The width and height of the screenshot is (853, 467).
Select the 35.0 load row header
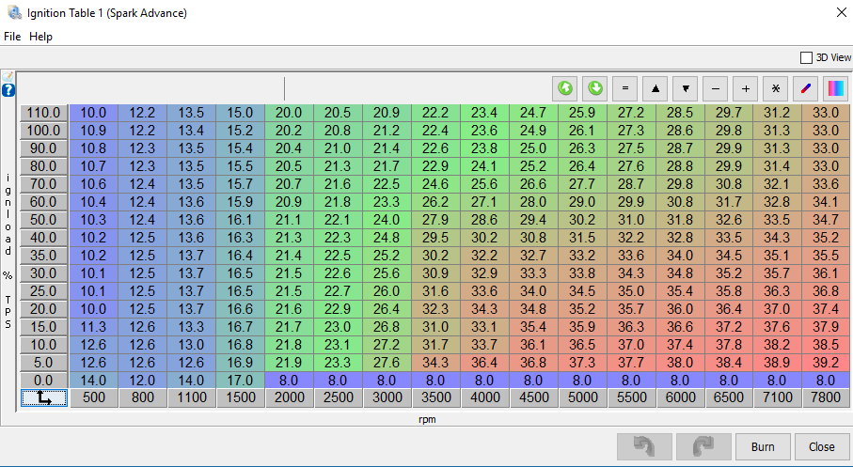tap(44, 256)
